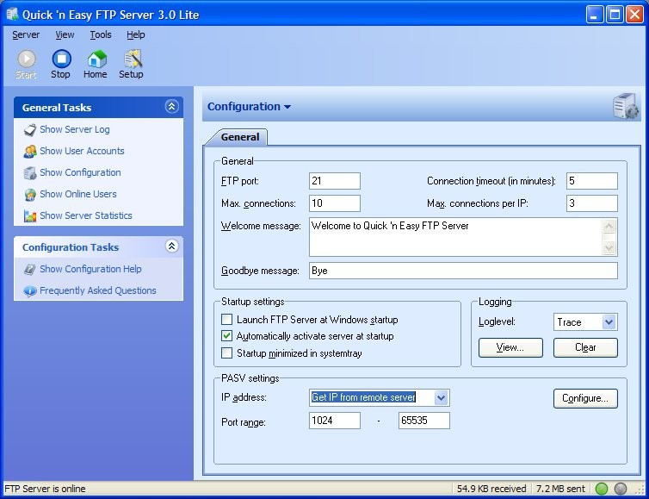
Task: Select the General tab
Action: click(x=240, y=137)
